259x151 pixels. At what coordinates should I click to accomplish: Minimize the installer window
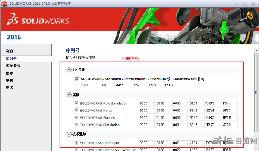237,4
